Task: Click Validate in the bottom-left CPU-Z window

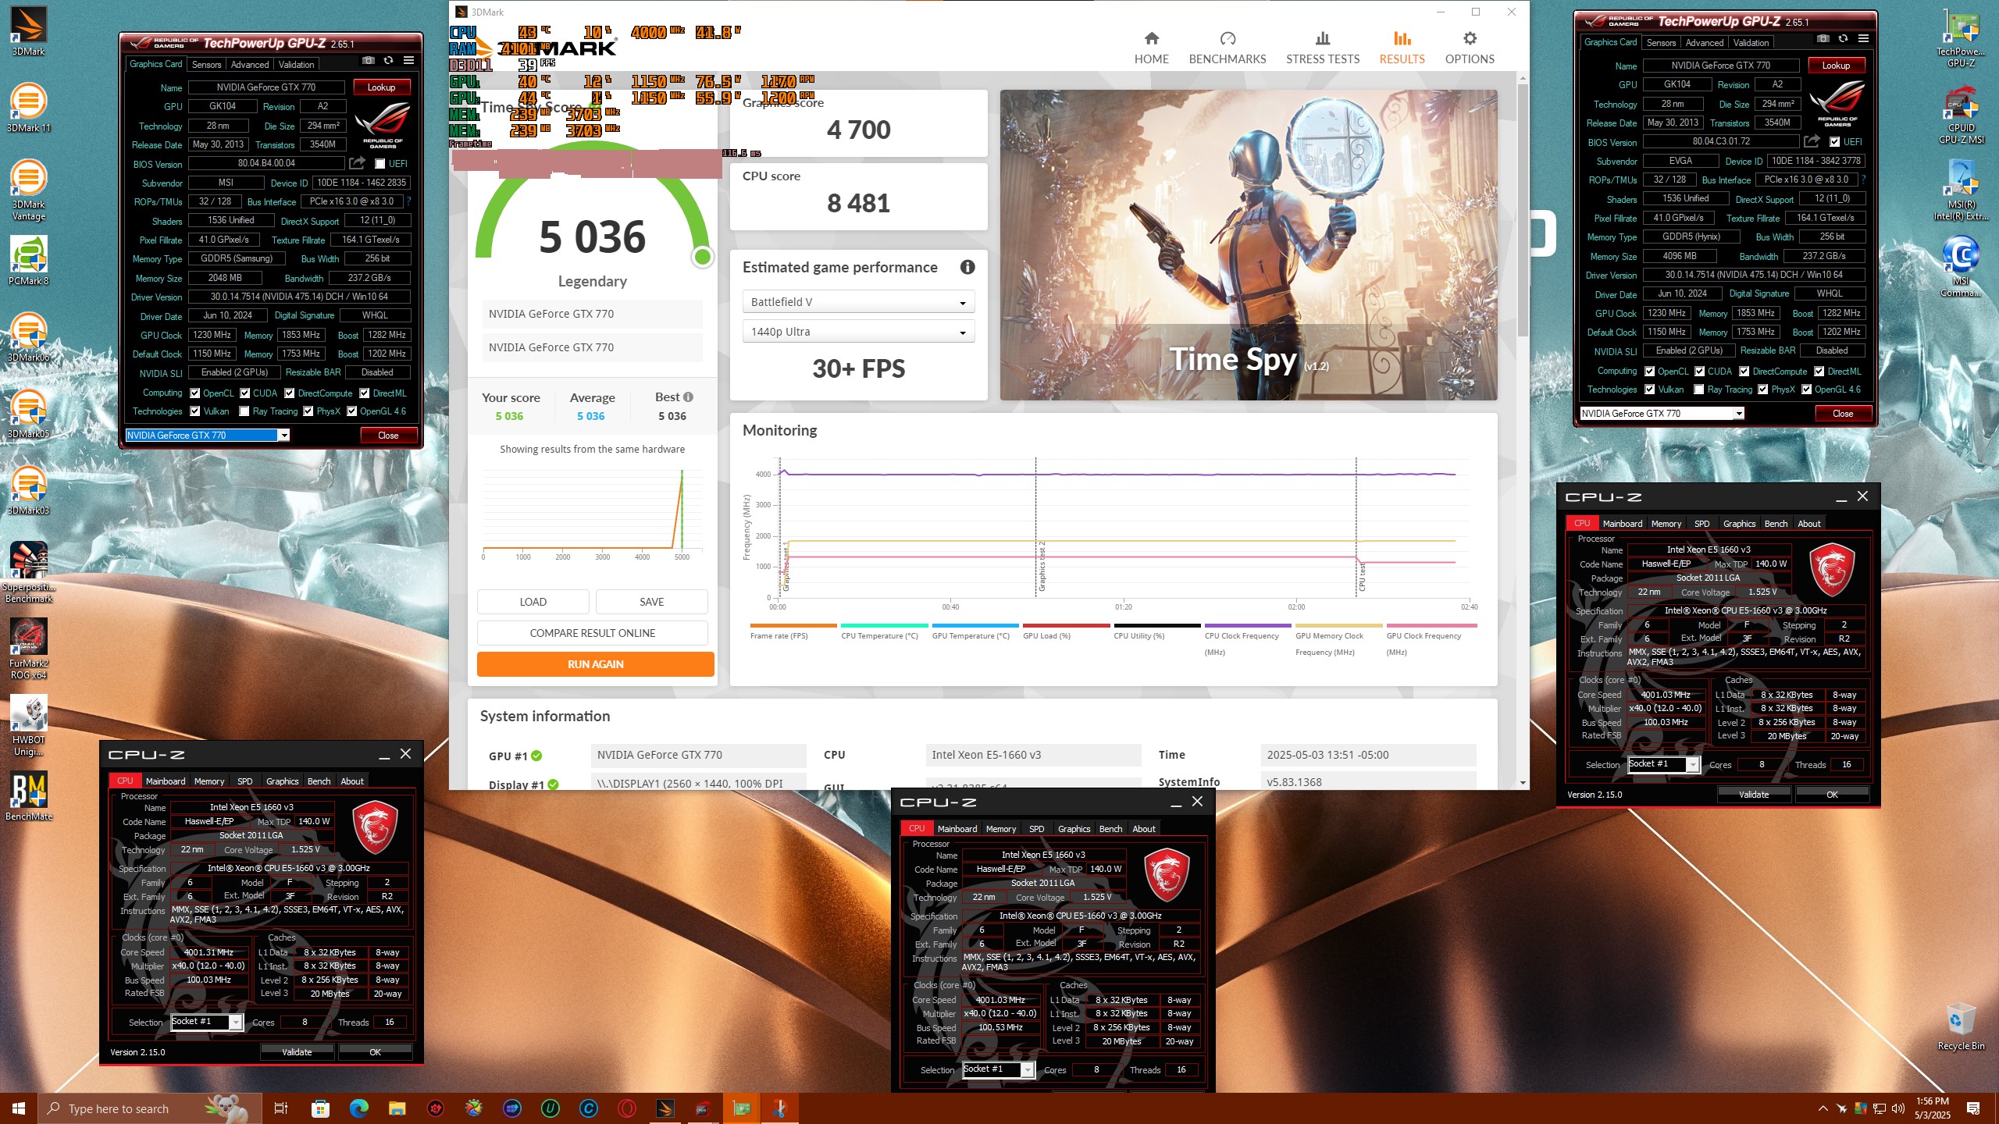Action: pyautogui.click(x=297, y=1052)
